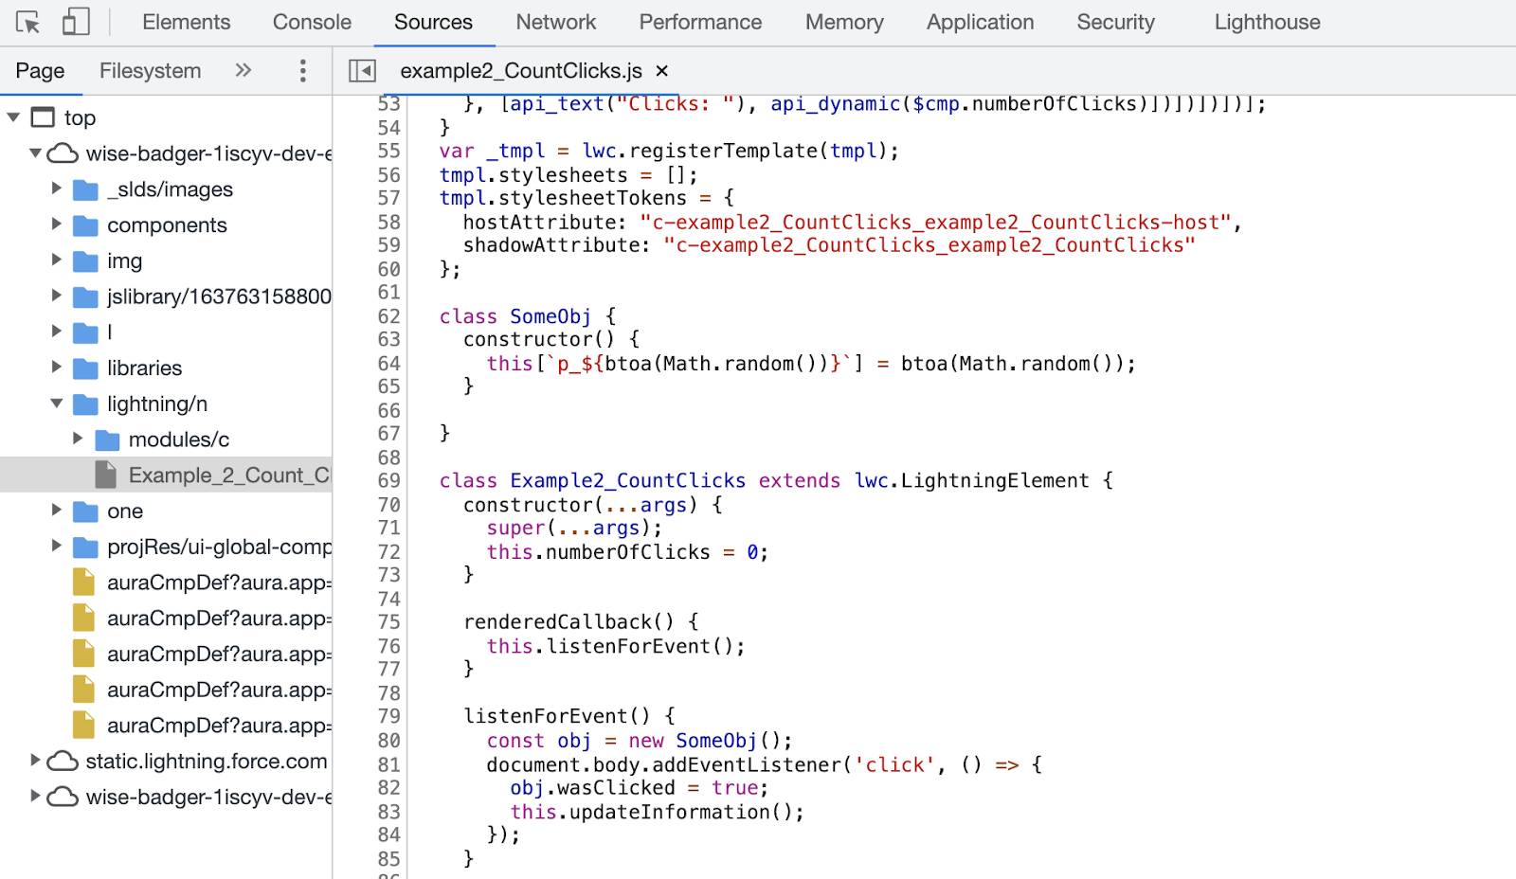Image resolution: width=1516 pixels, height=879 pixels.
Task: Toggle the device toolbar icon
Action: pos(75,22)
